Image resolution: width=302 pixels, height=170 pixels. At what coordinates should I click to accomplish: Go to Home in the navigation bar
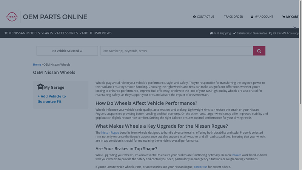tap(8, 33)
